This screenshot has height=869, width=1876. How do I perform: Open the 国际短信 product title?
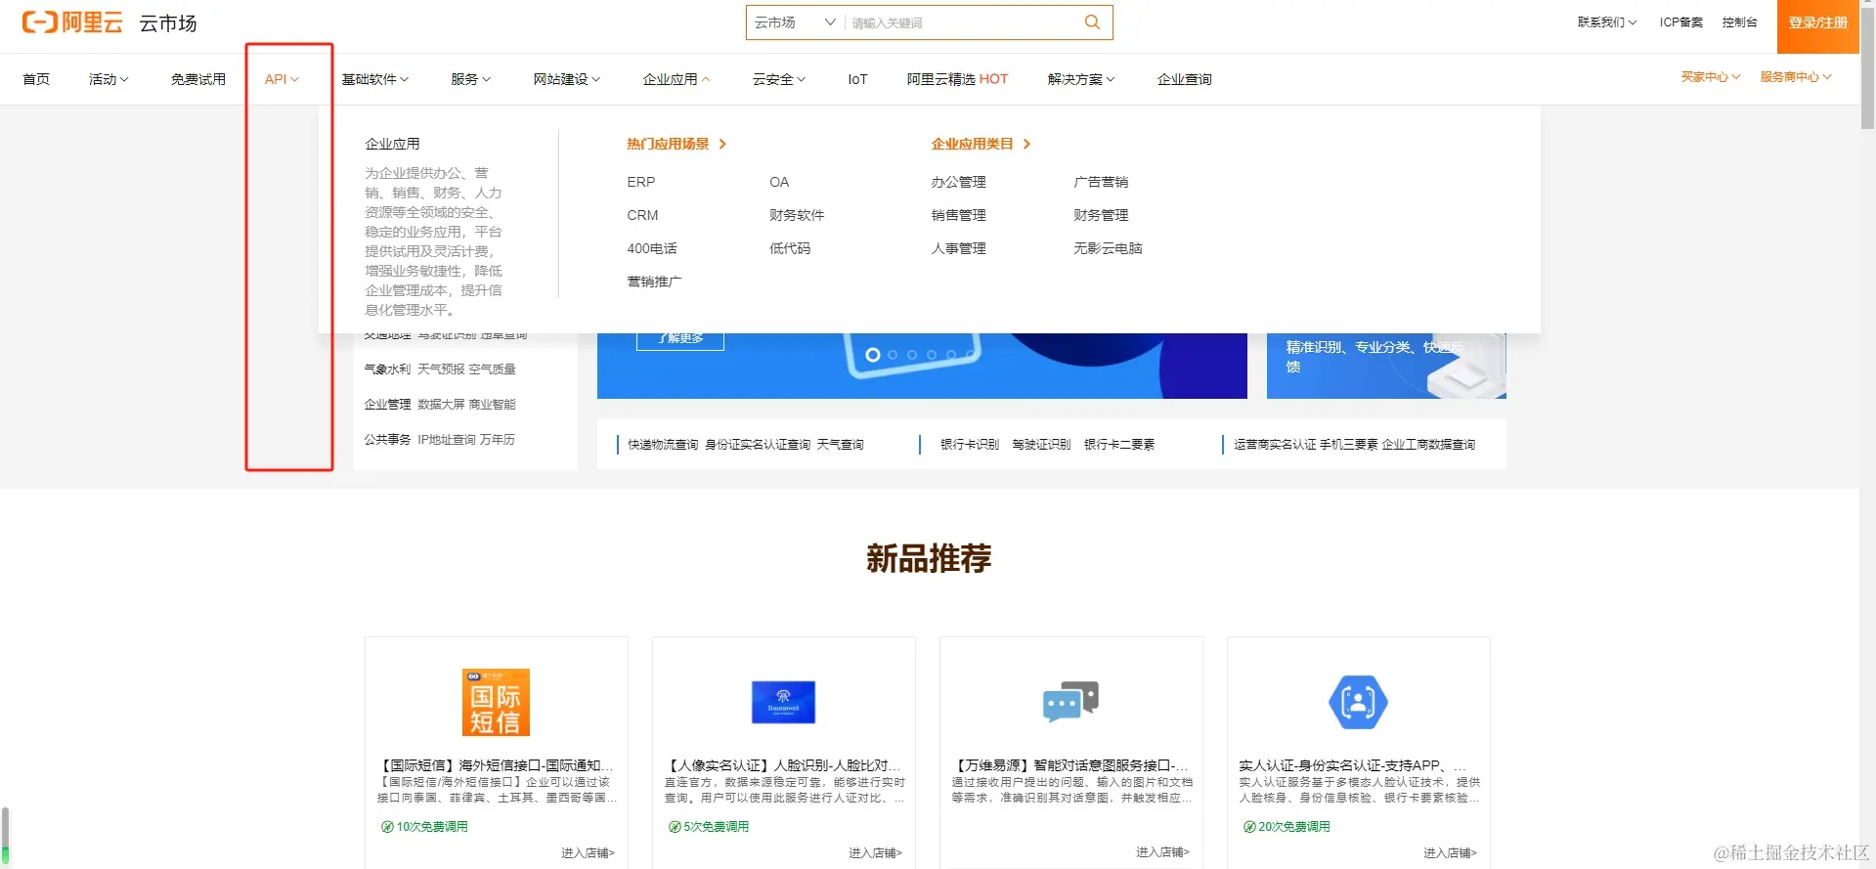coord(496,765)
